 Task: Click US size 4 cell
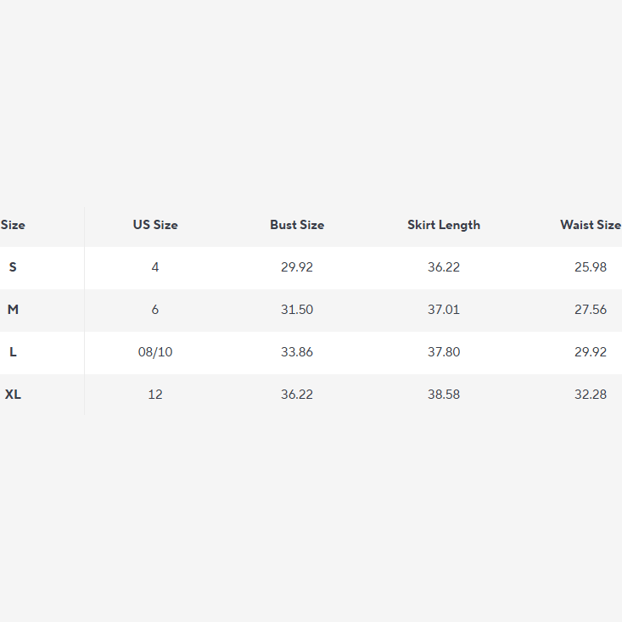(x=155, y=267)
